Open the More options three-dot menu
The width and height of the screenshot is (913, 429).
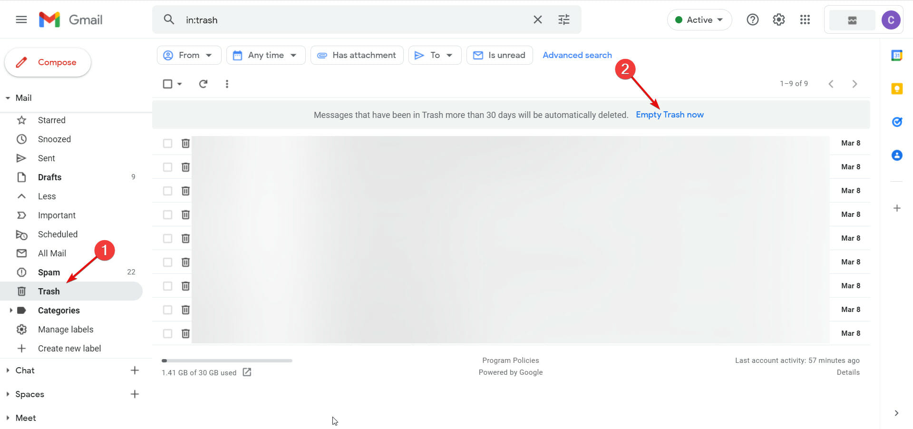tap(227, 84)
